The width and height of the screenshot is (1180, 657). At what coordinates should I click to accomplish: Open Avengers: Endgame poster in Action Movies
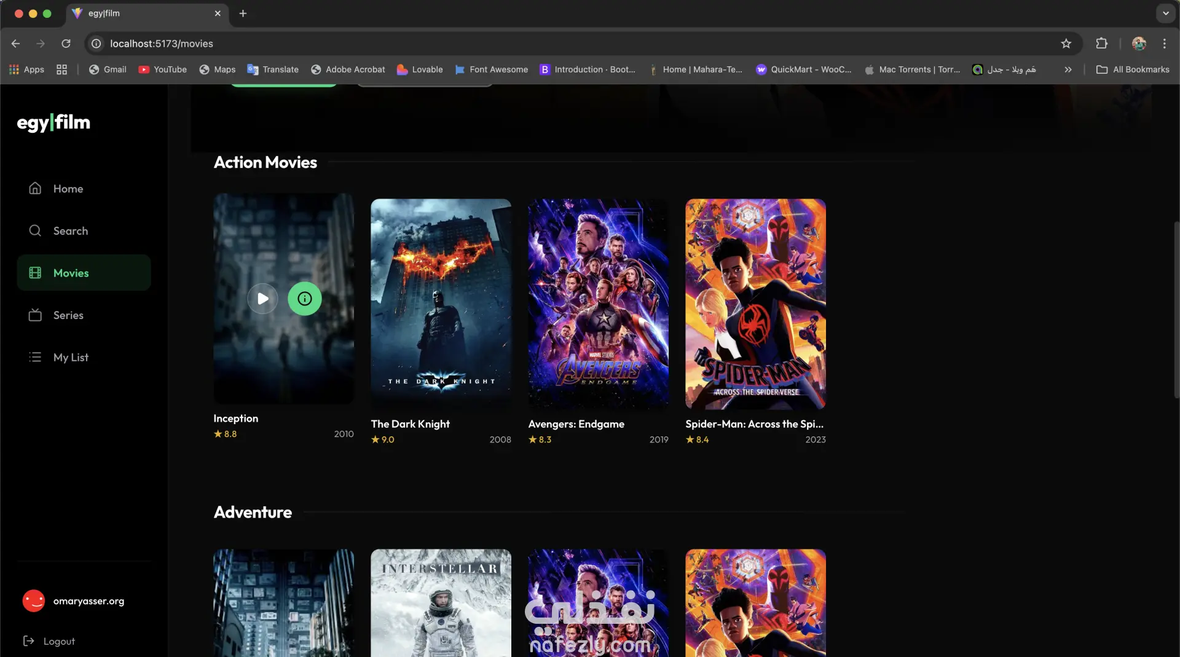(598, 304)
